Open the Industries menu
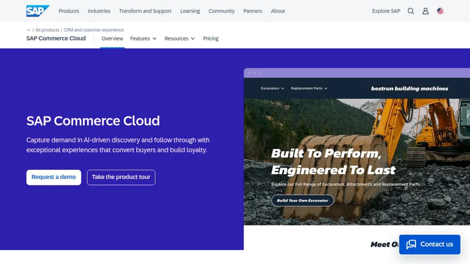Image resolution: width=470 pixels, height=264 pixels. point(99,11)
